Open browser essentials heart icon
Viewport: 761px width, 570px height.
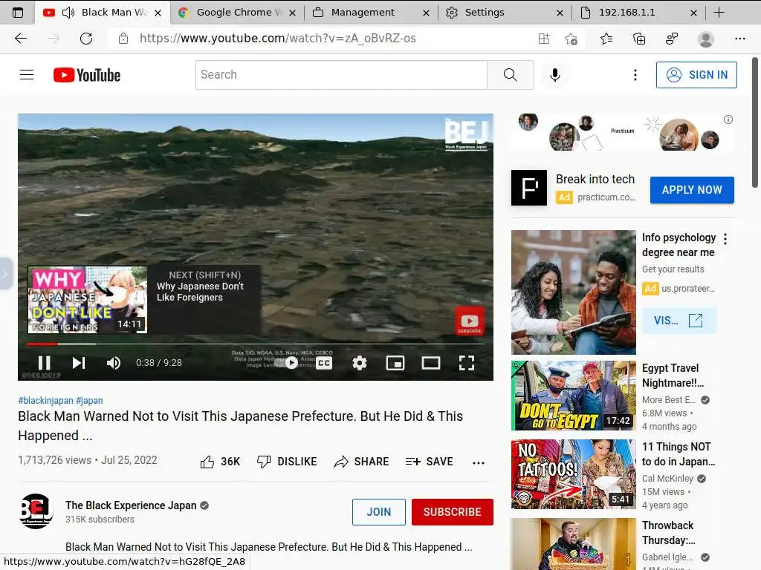click(x=672, y=39)
